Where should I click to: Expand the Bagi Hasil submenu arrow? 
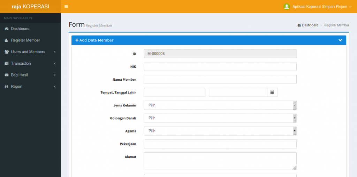55,75
